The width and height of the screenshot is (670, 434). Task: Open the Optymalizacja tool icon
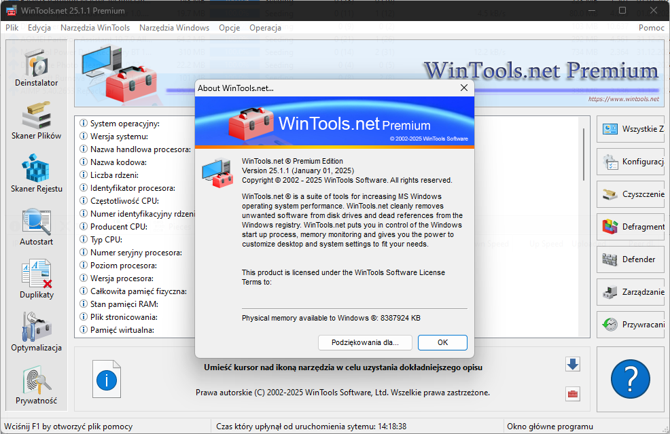coord(36,327)
